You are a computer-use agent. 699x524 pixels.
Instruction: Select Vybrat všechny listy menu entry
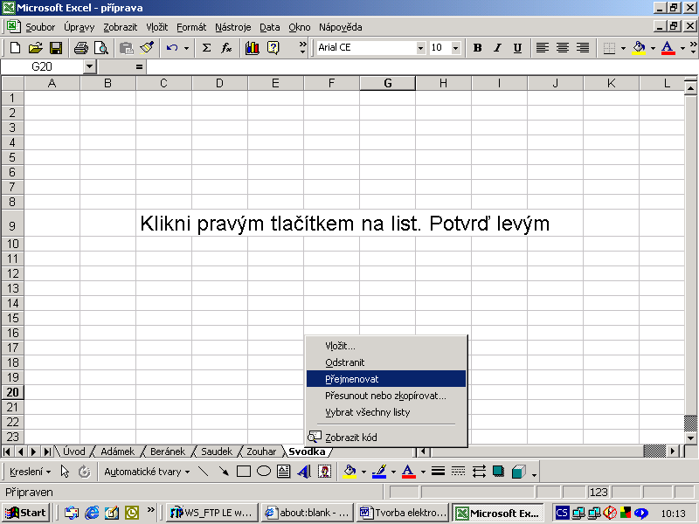point(386,412)
